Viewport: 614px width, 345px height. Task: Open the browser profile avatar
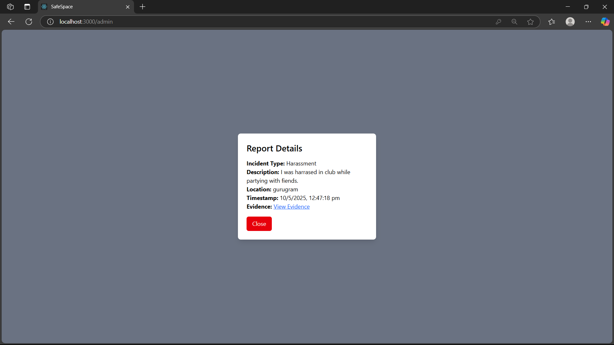570,22
